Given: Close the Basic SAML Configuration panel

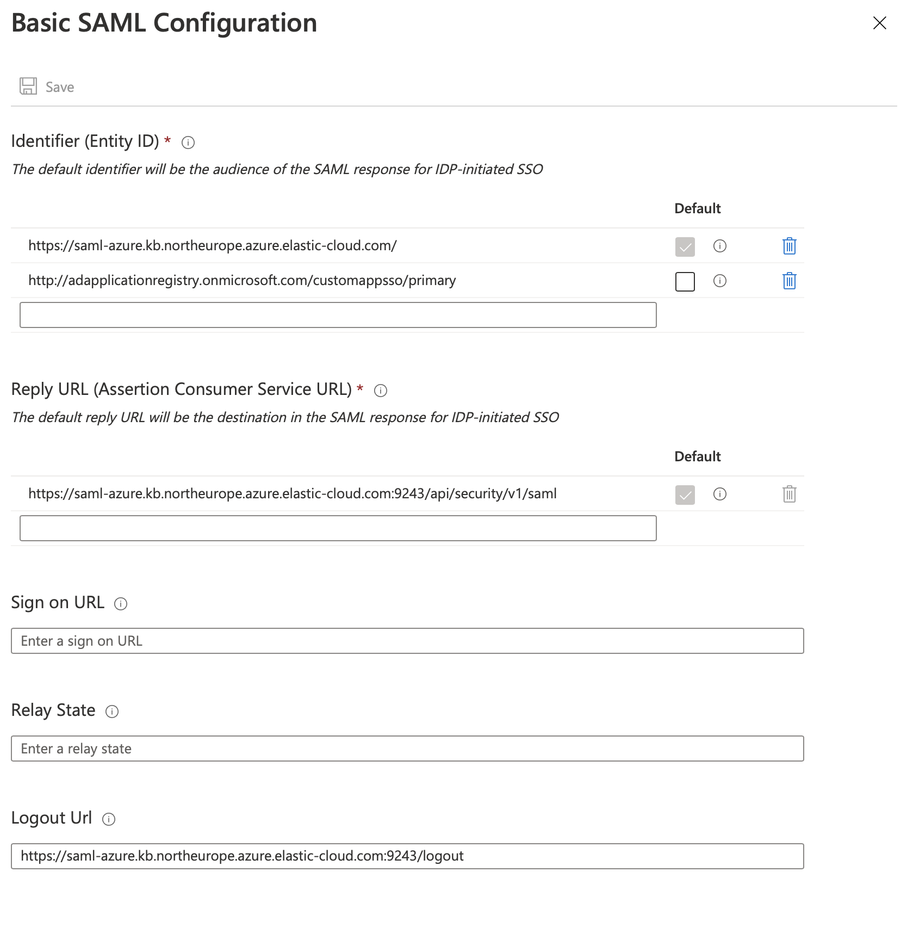Looking at the screenshot, I should click(x=879, y=23).
